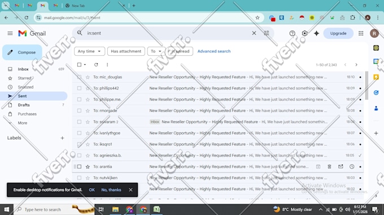Star the email to mic_douglas

[88, 77]
